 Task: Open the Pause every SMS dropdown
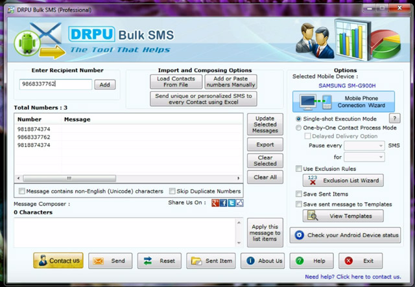pyautogui.click(x=364, y=146)
